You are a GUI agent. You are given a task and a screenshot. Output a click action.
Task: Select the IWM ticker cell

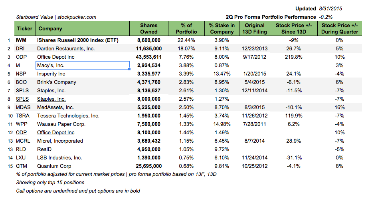coord(21,40)
